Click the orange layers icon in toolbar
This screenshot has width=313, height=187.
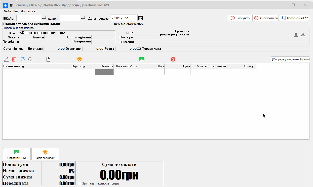[x=80, y=59]
